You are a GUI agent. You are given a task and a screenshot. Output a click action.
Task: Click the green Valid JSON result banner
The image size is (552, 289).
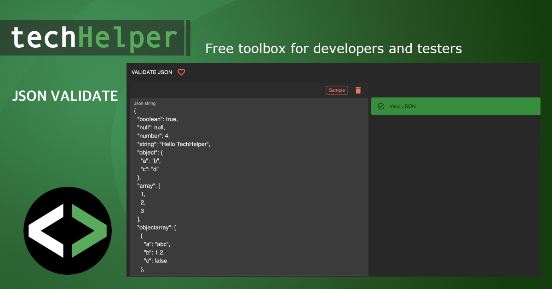click(455, 106)
